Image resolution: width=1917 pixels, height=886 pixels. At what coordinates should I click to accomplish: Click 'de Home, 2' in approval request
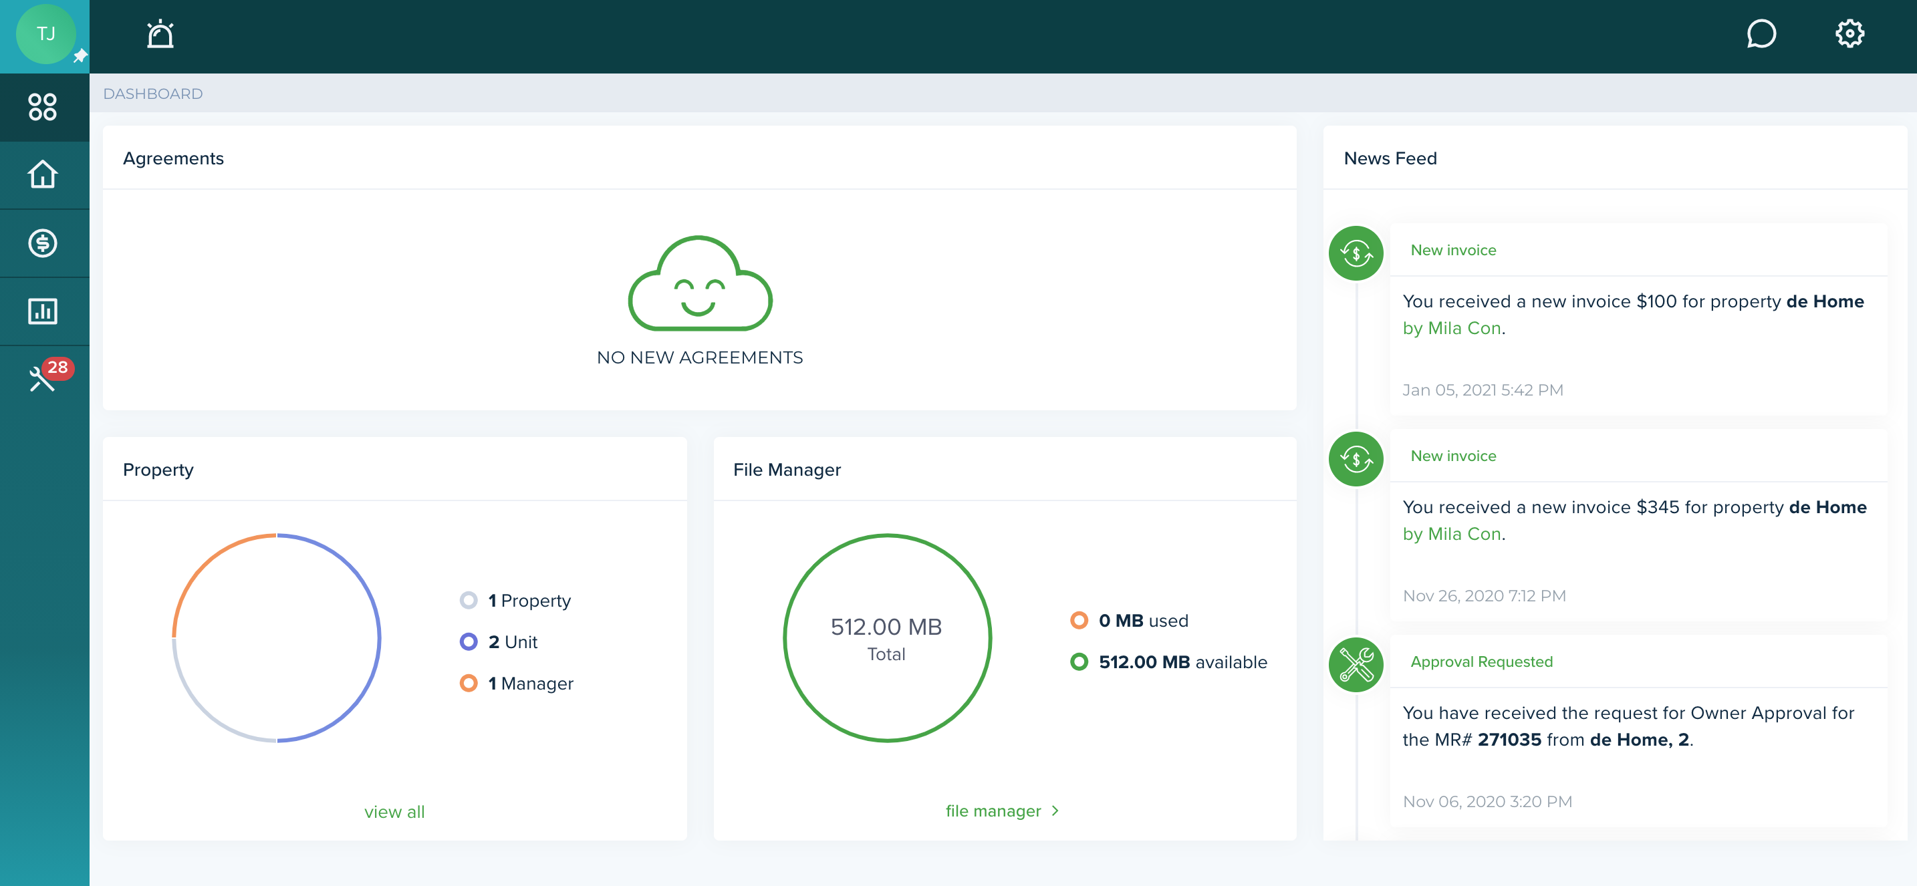tap(1640, 740)
